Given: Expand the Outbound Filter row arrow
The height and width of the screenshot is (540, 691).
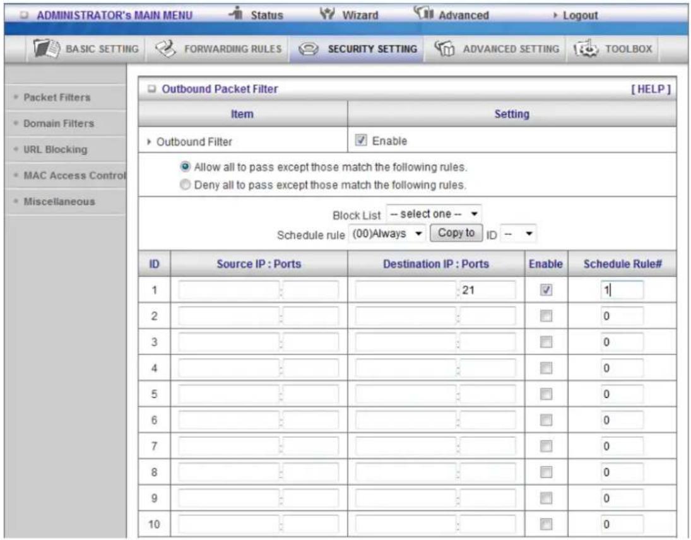Looking at the screenshot, I should pyautogui.click(x=149, y=142).
